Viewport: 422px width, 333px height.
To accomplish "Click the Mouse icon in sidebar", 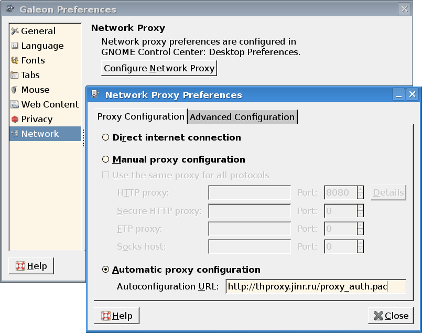I will tap(15, 90).
